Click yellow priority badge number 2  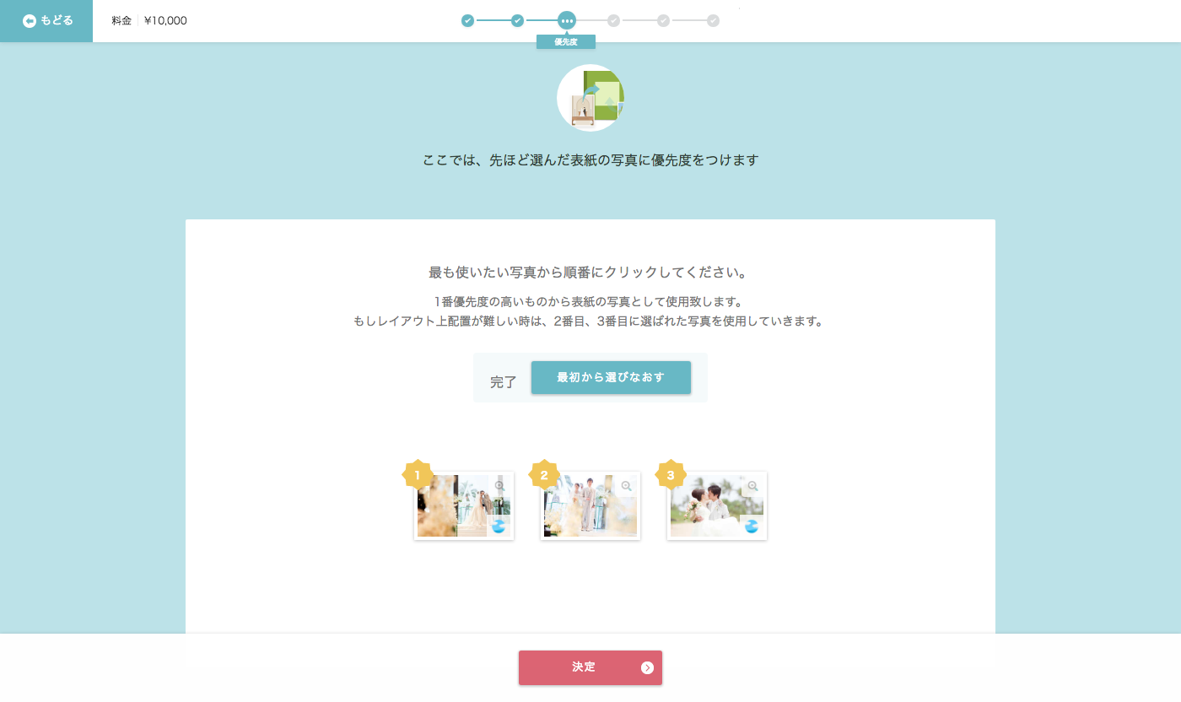(x=544, y=475)
